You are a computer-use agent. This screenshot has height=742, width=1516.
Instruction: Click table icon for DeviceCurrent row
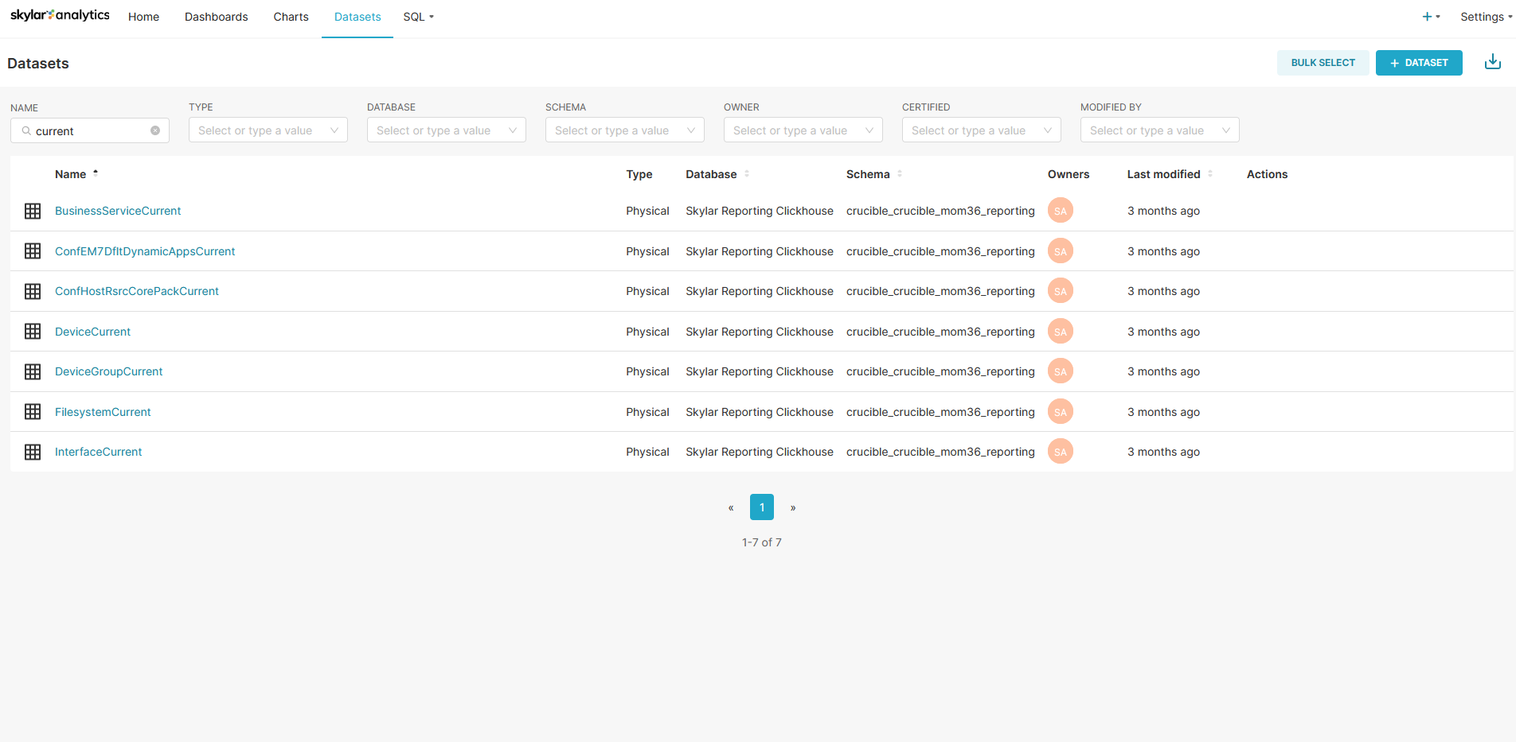33,332
